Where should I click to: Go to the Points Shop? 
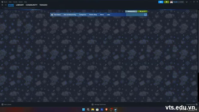coord(93,15)
